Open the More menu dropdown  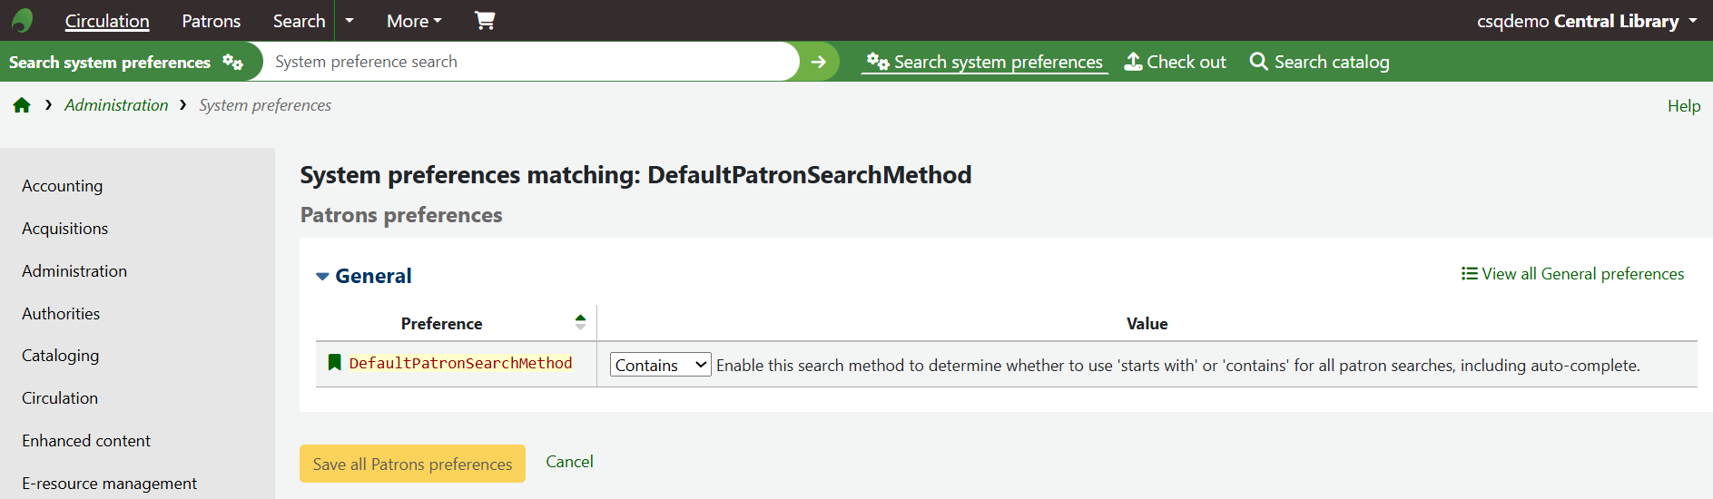click(414, 21)
